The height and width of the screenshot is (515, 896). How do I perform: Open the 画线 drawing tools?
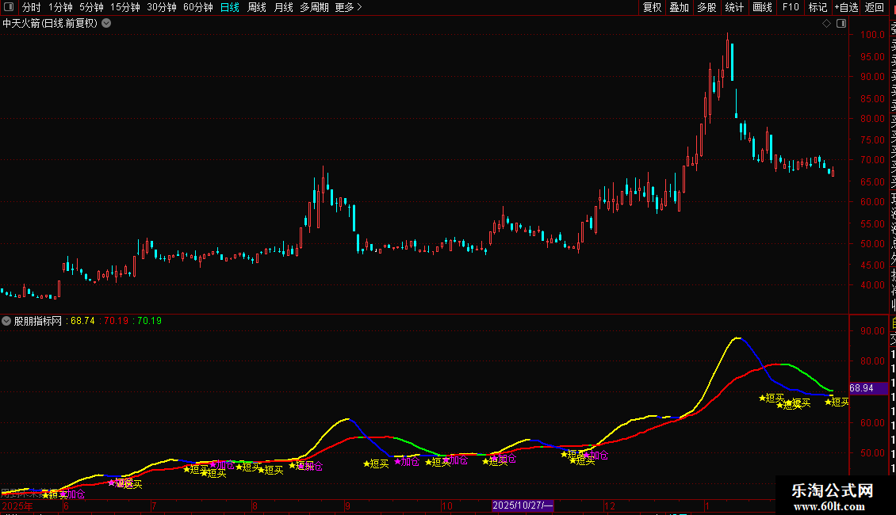pyautogui.click(x=762, y=7)
